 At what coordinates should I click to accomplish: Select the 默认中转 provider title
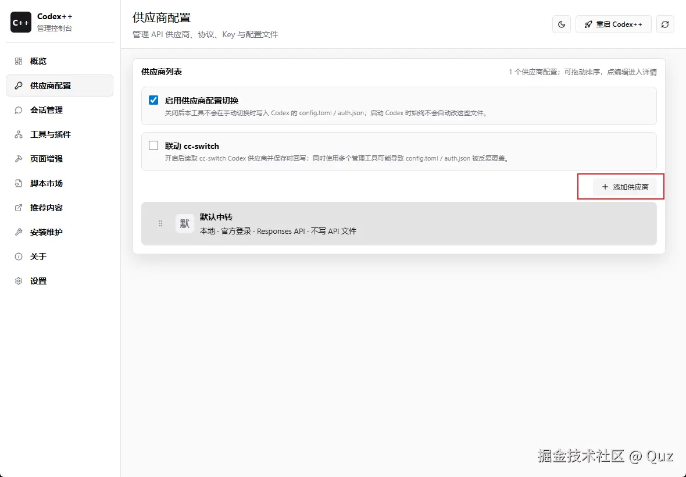click(x=216, y=217)
